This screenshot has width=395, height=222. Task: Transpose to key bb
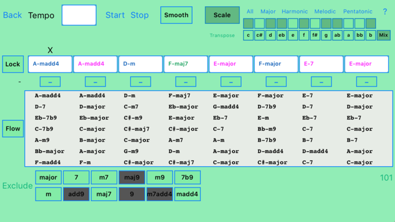(359, 35)
